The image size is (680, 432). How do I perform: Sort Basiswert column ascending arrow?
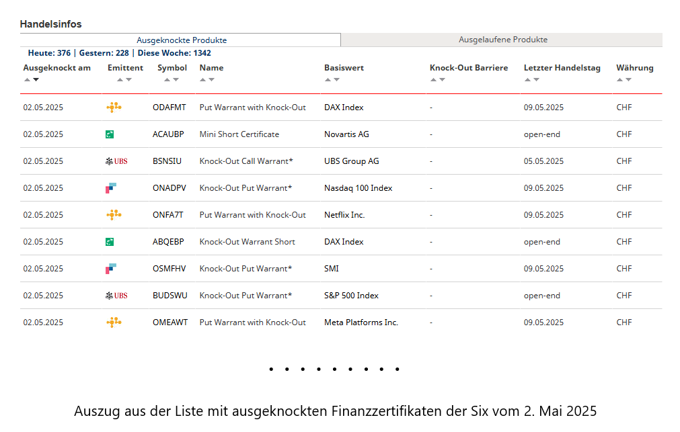[x=328, y=80]
